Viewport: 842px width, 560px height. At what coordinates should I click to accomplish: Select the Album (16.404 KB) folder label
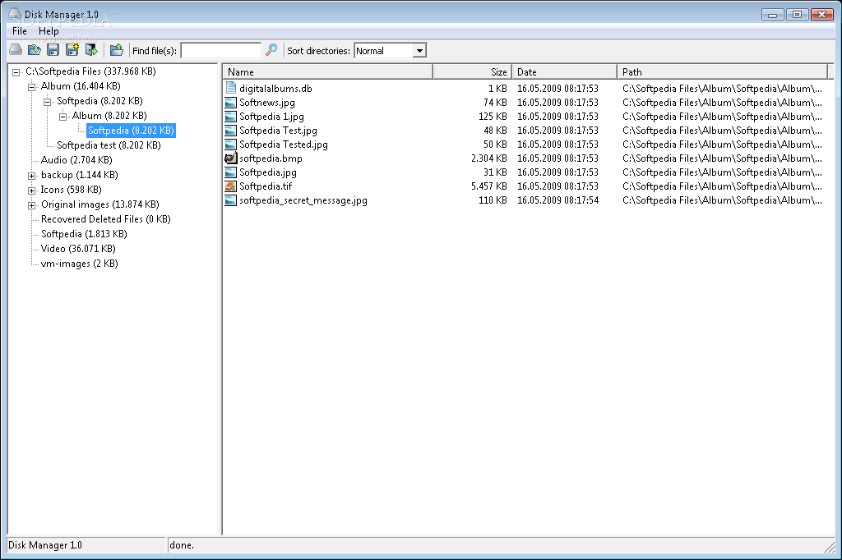coord(81,86)
